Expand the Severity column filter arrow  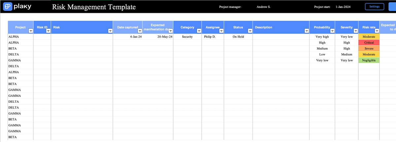pos(355,31)
